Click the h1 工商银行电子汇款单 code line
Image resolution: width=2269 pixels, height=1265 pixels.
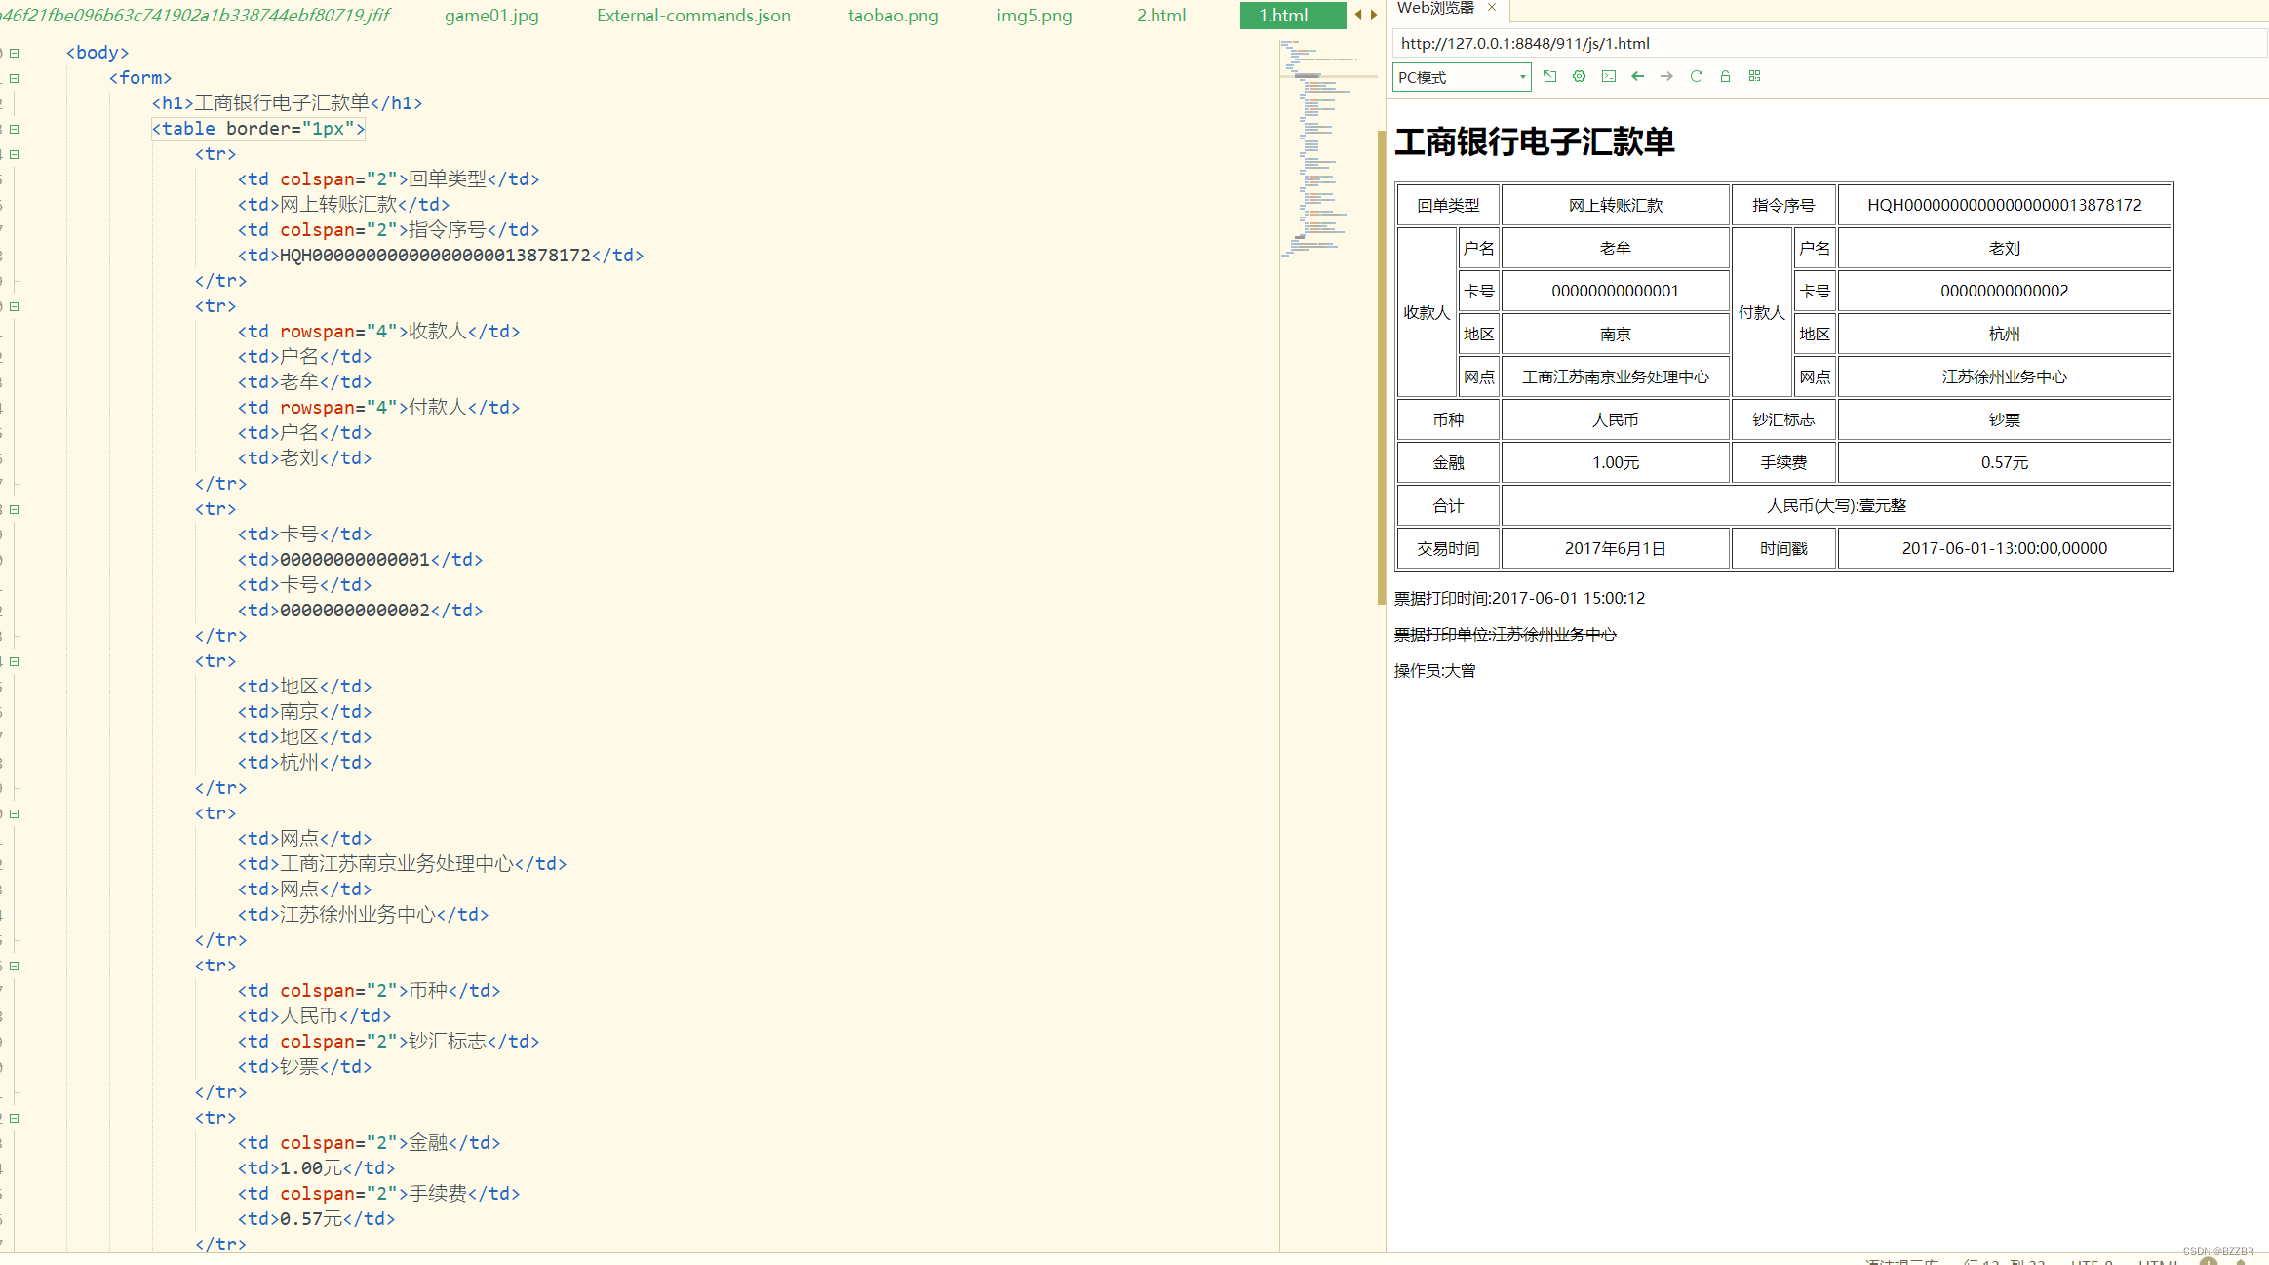tap(287, 103)
